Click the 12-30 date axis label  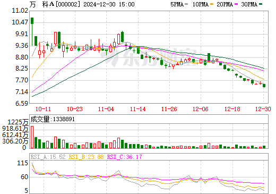[263, 109]
